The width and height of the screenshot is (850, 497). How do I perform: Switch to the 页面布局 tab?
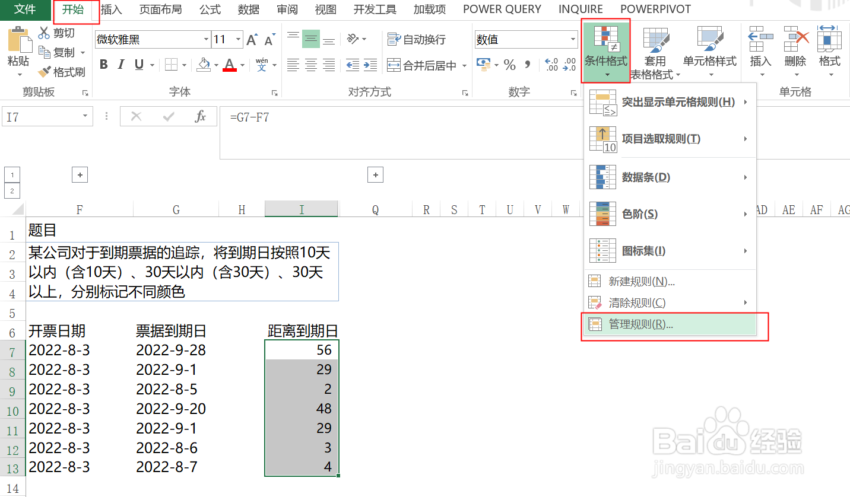click(x=160, y=9)
